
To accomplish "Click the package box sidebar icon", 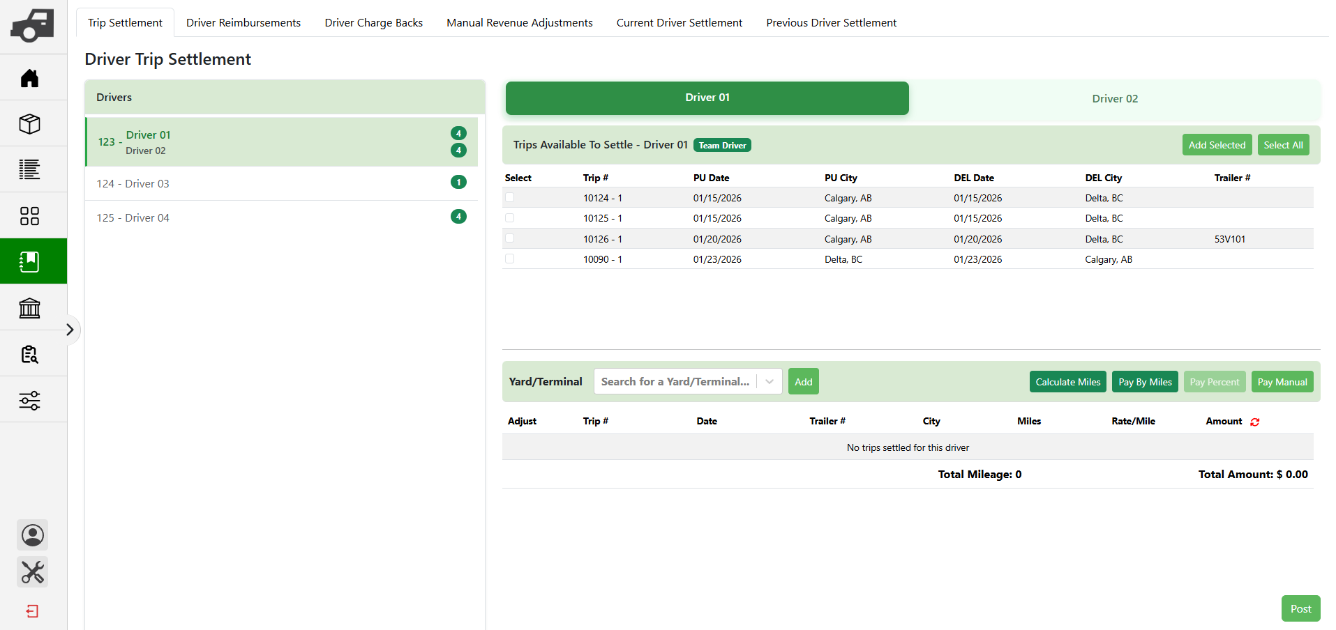I will [29, 124].
